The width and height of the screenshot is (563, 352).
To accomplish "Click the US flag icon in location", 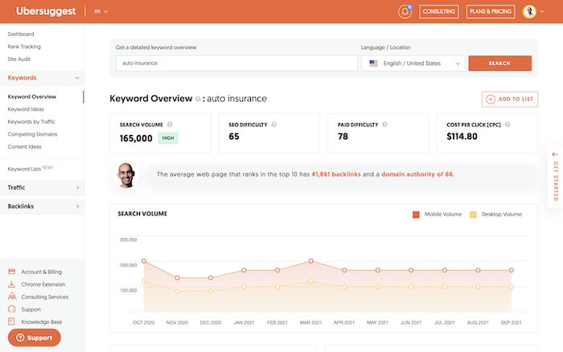I will pos(373,63).
